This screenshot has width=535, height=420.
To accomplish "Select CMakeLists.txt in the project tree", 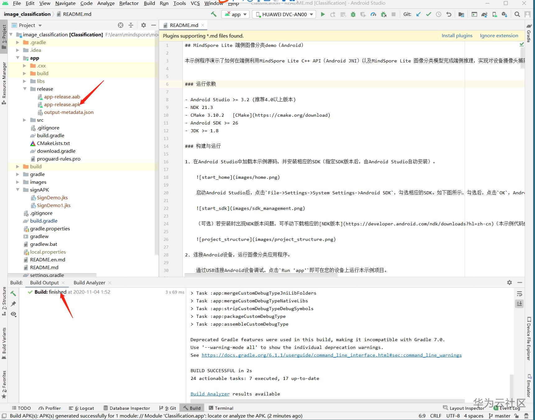I will 53,143.
